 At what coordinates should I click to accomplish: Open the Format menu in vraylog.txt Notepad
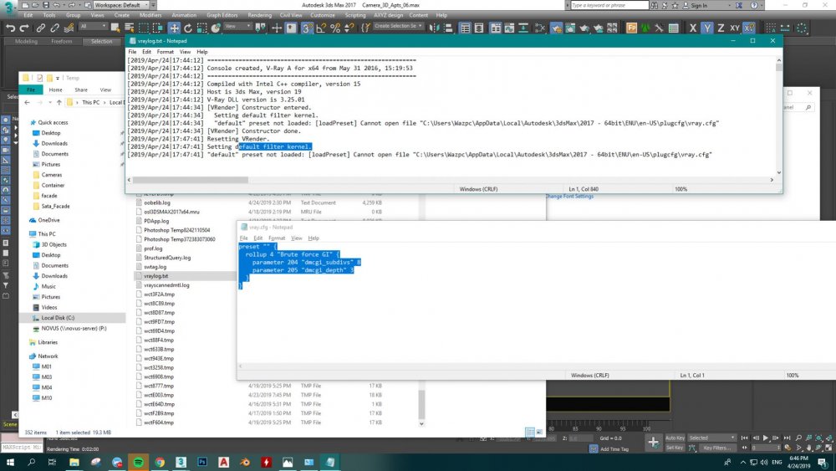tap(164, 52)
